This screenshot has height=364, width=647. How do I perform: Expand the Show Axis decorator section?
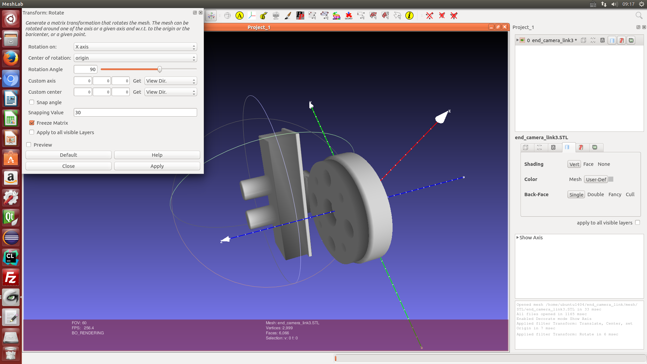(518, 237)
